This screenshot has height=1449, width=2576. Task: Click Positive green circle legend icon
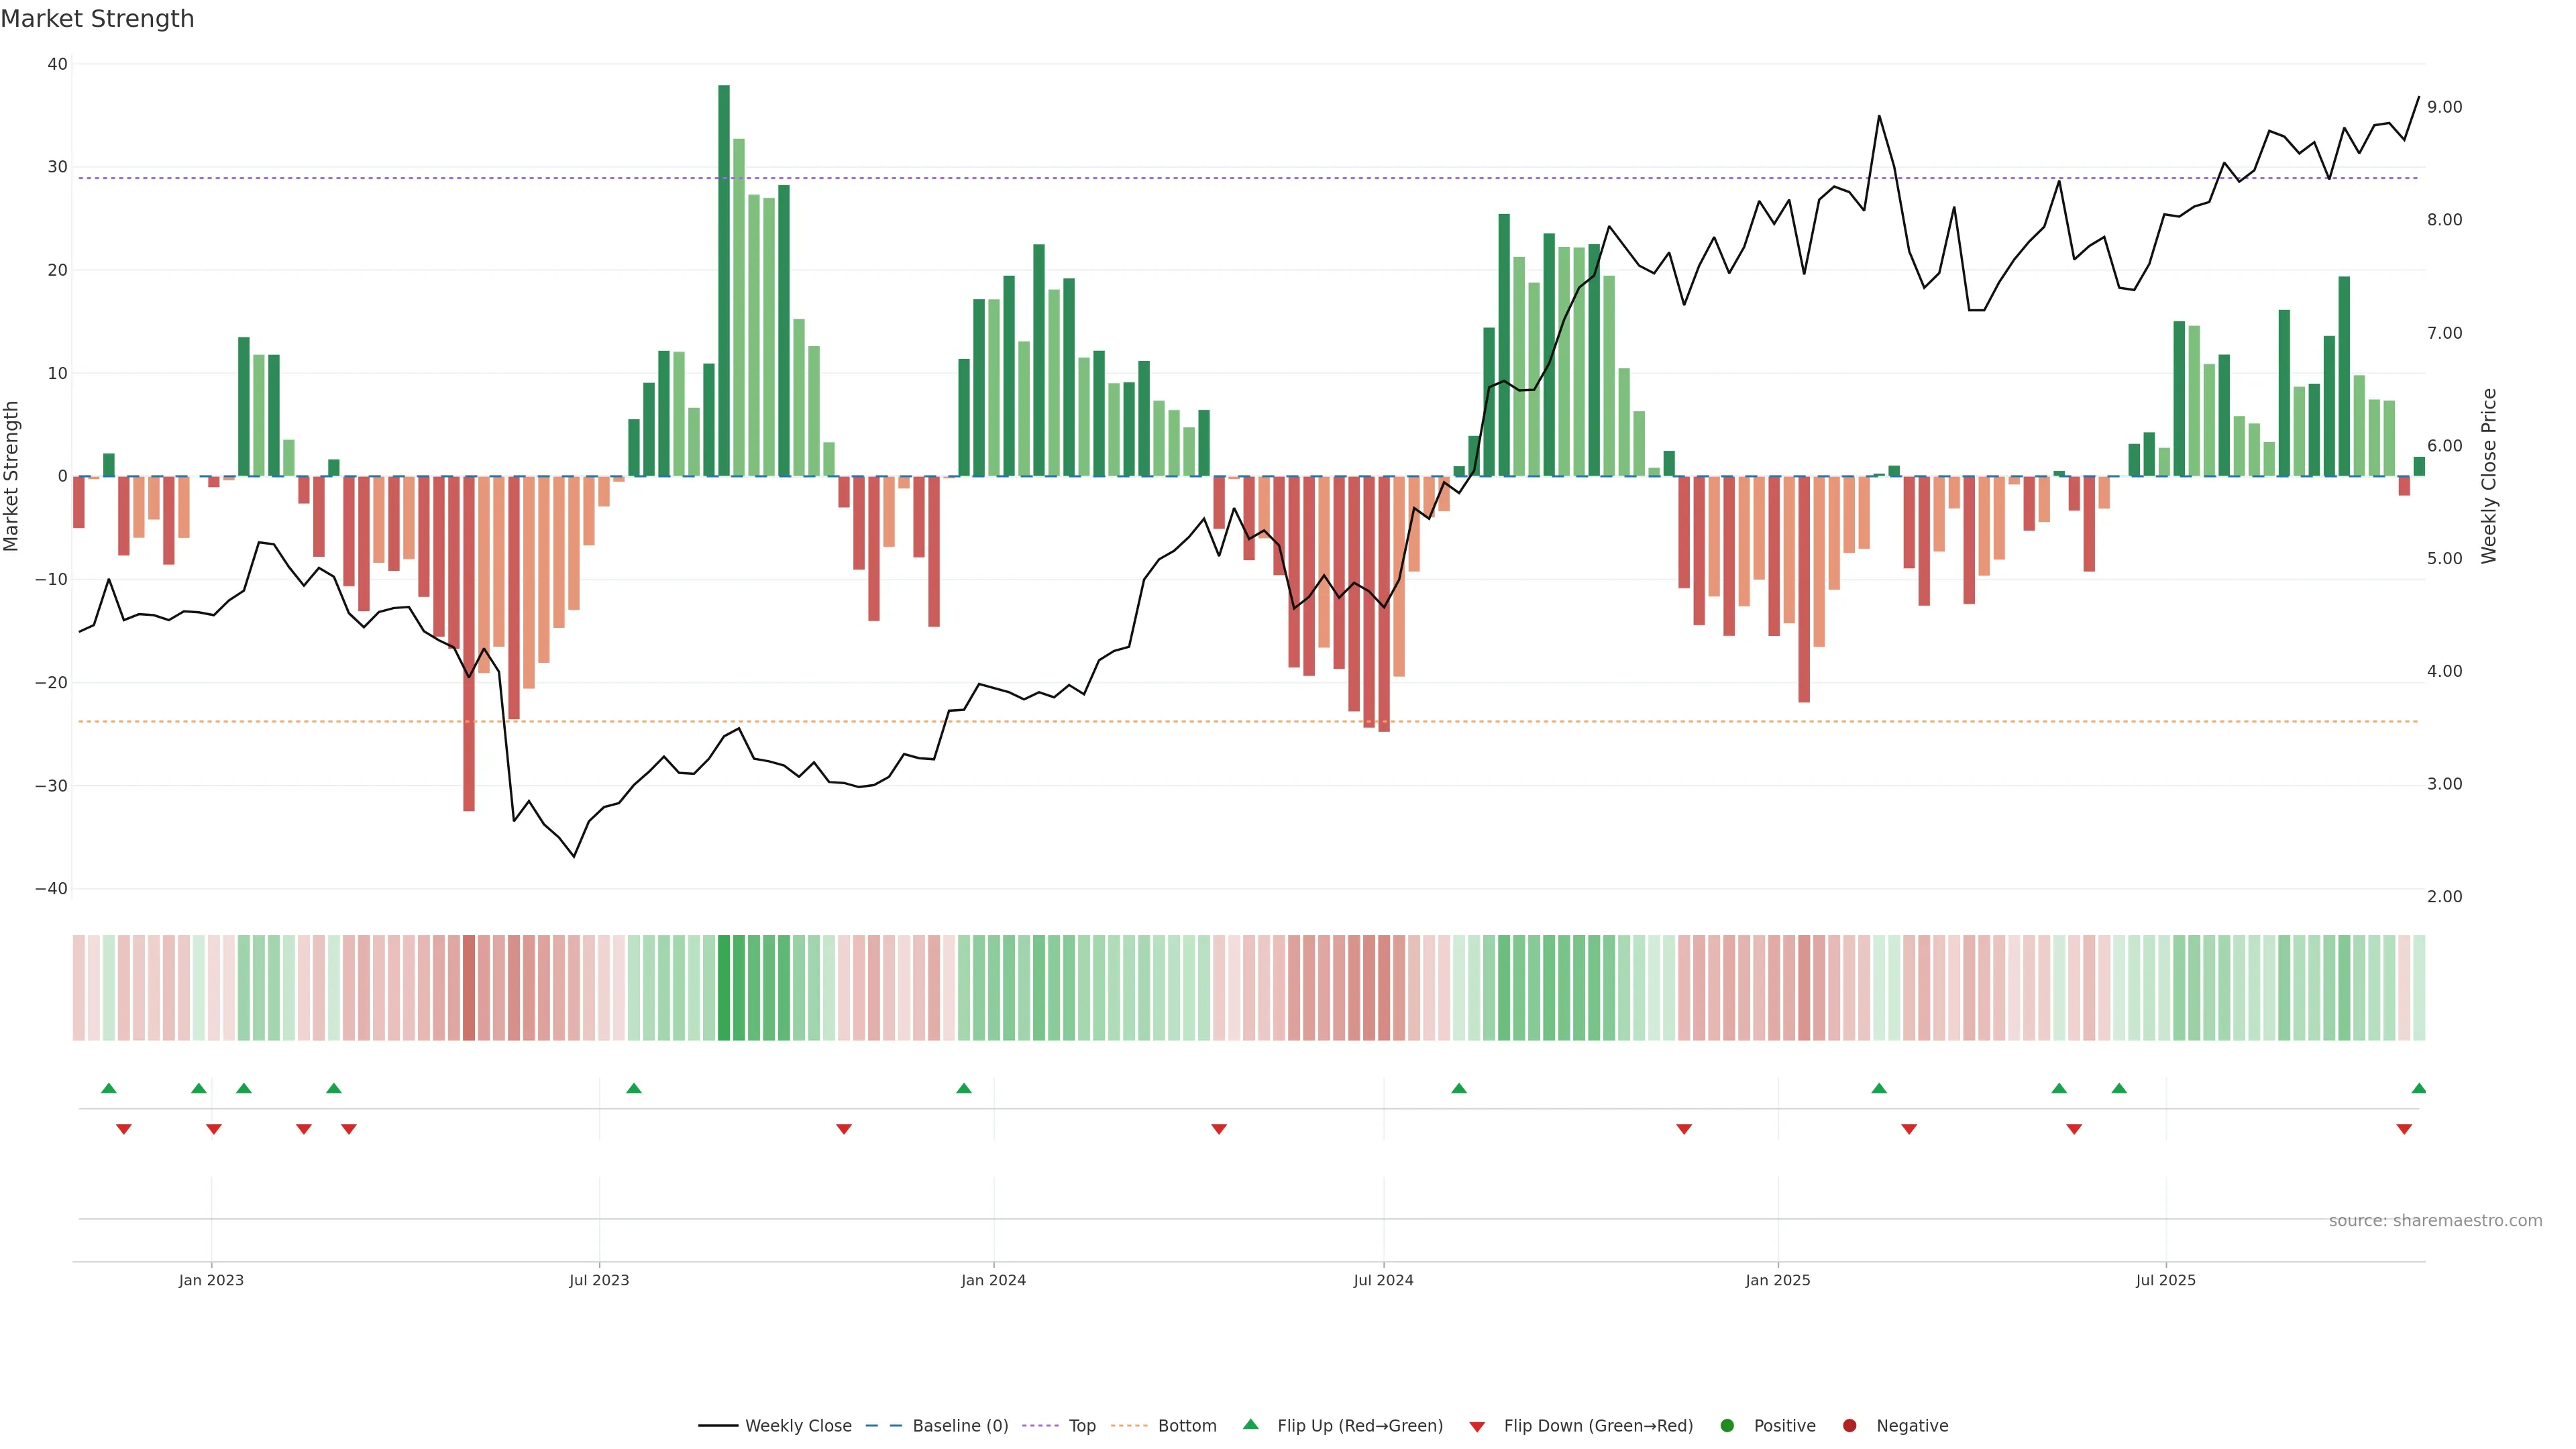pyautogui.click(x=1727, y=1426)
